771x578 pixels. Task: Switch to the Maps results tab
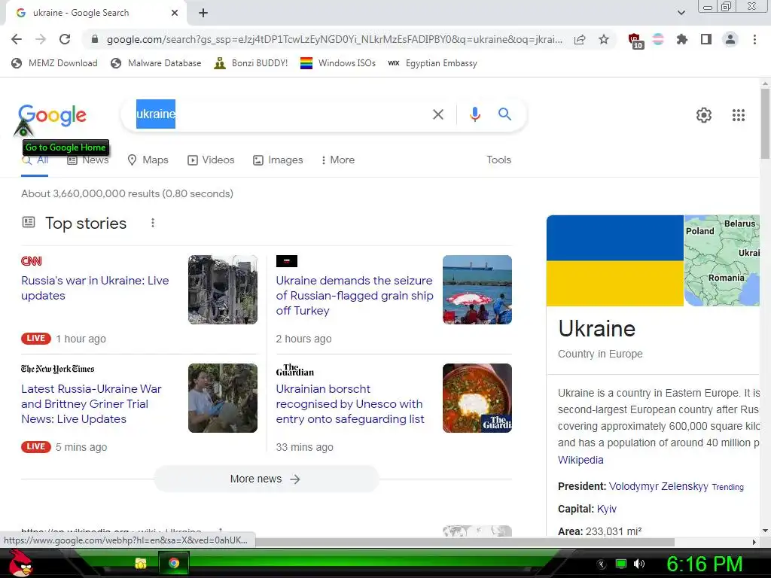148,160
